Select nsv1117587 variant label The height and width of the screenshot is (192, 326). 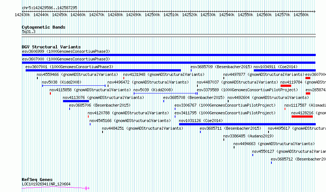click(x=305, y=105)
